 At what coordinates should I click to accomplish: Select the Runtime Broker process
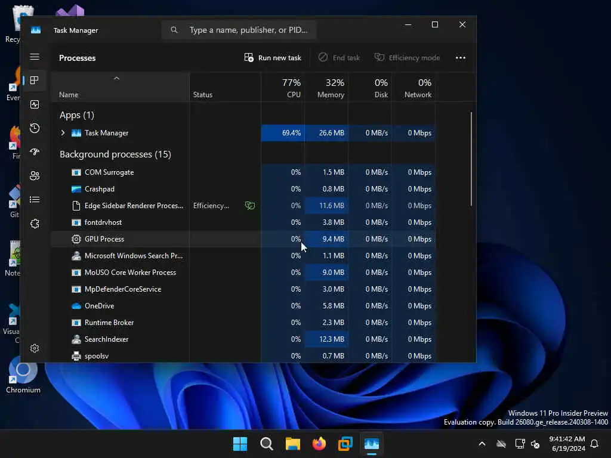tap(243, 323)
